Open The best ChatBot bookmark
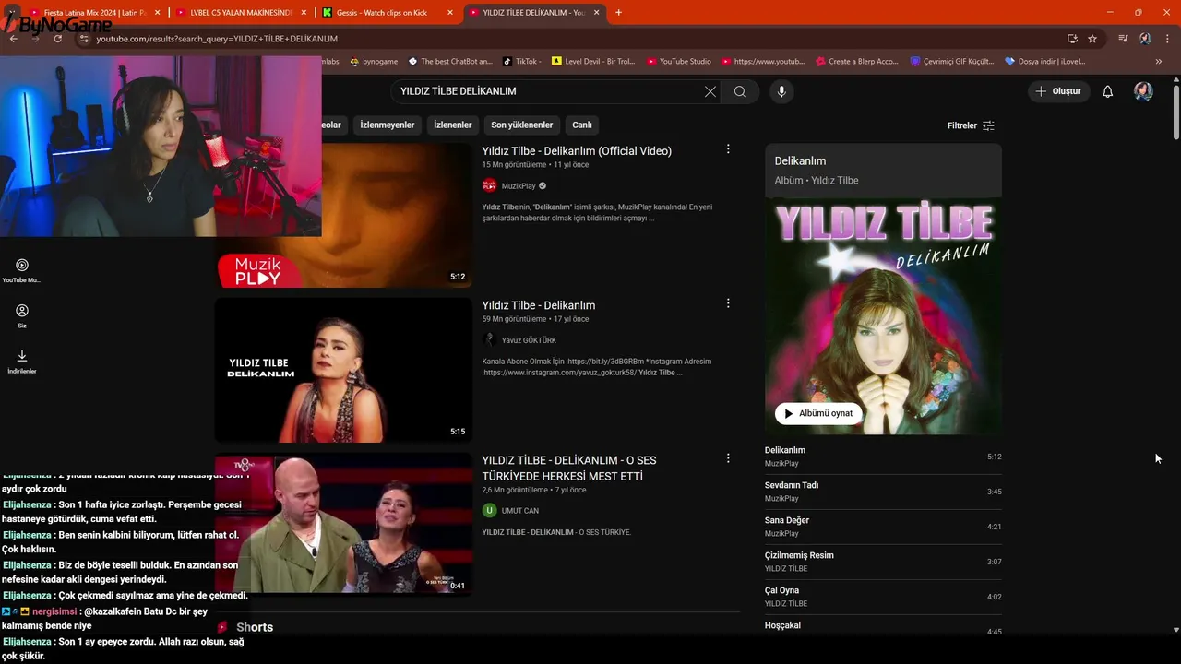 point(450,62)
